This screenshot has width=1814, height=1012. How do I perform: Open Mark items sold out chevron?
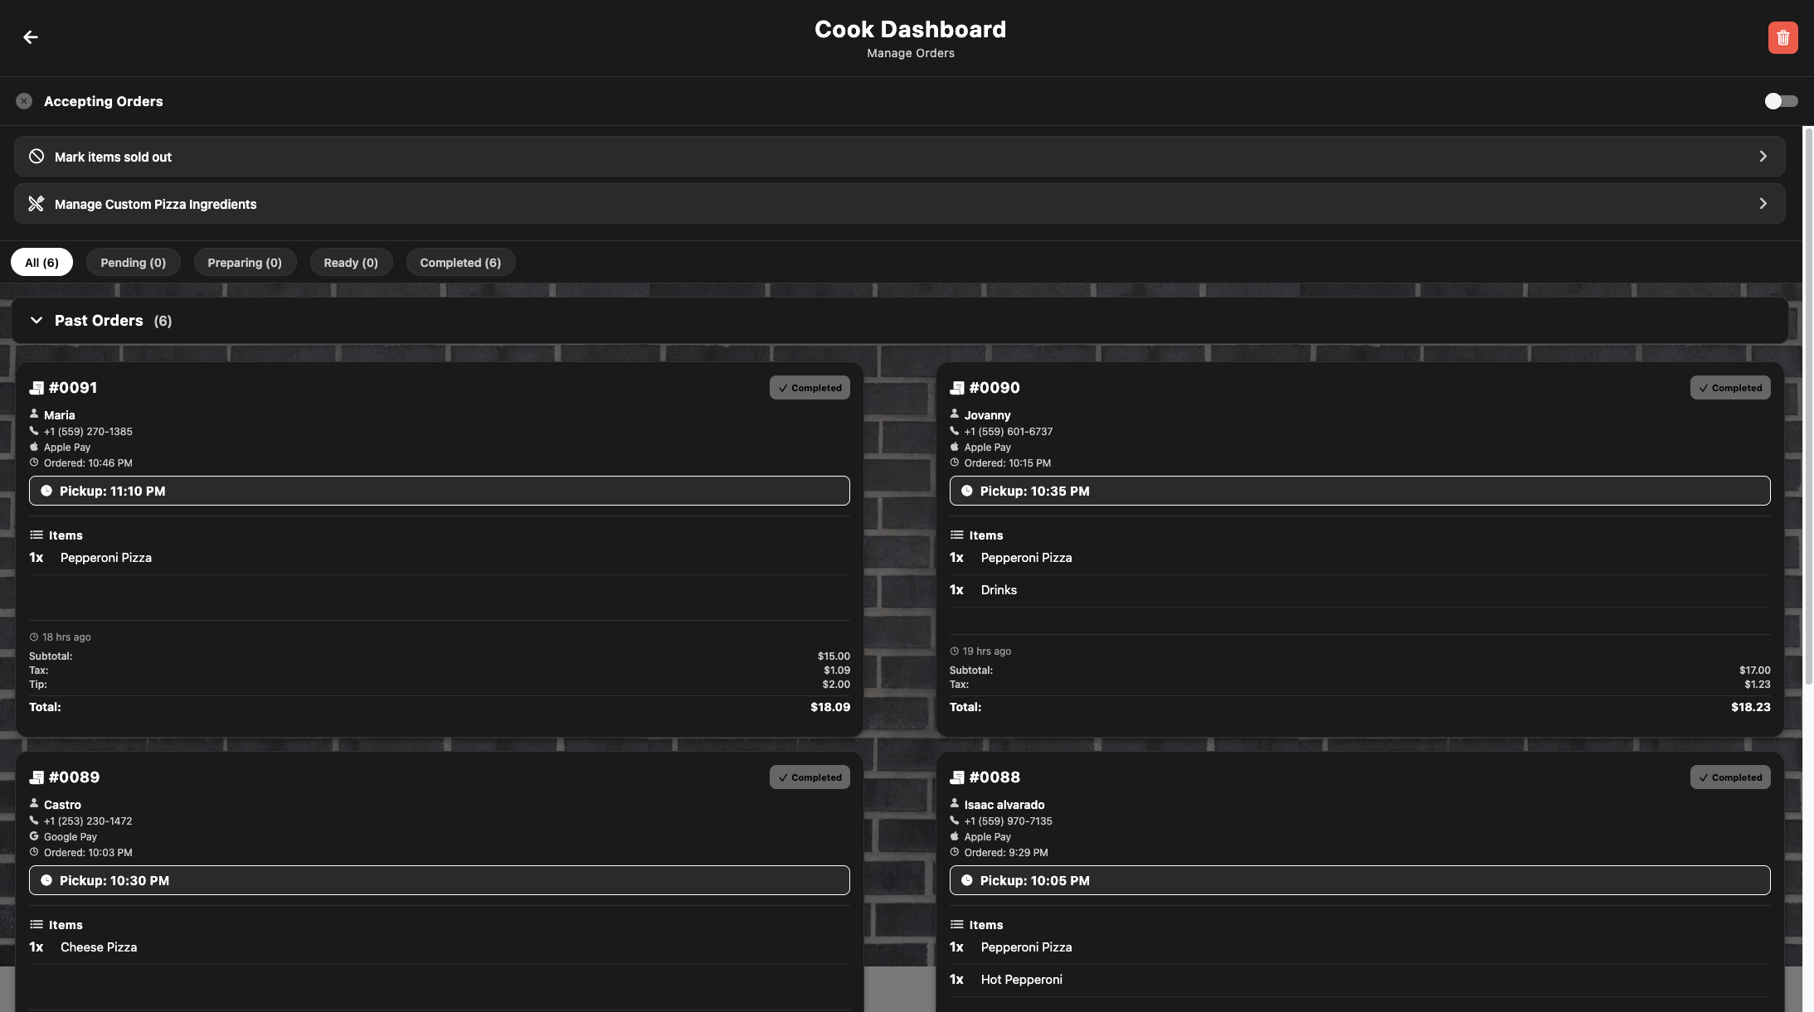pyautogui.click(x=1763, y=157)
